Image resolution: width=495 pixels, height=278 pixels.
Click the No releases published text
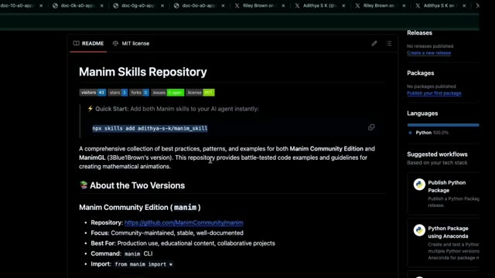click(430, 46)
